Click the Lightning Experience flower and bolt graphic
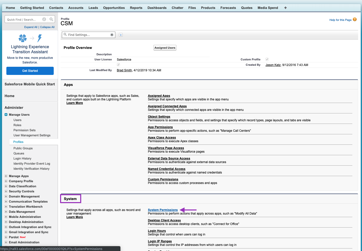362x251 pixels. click(30, 38)
